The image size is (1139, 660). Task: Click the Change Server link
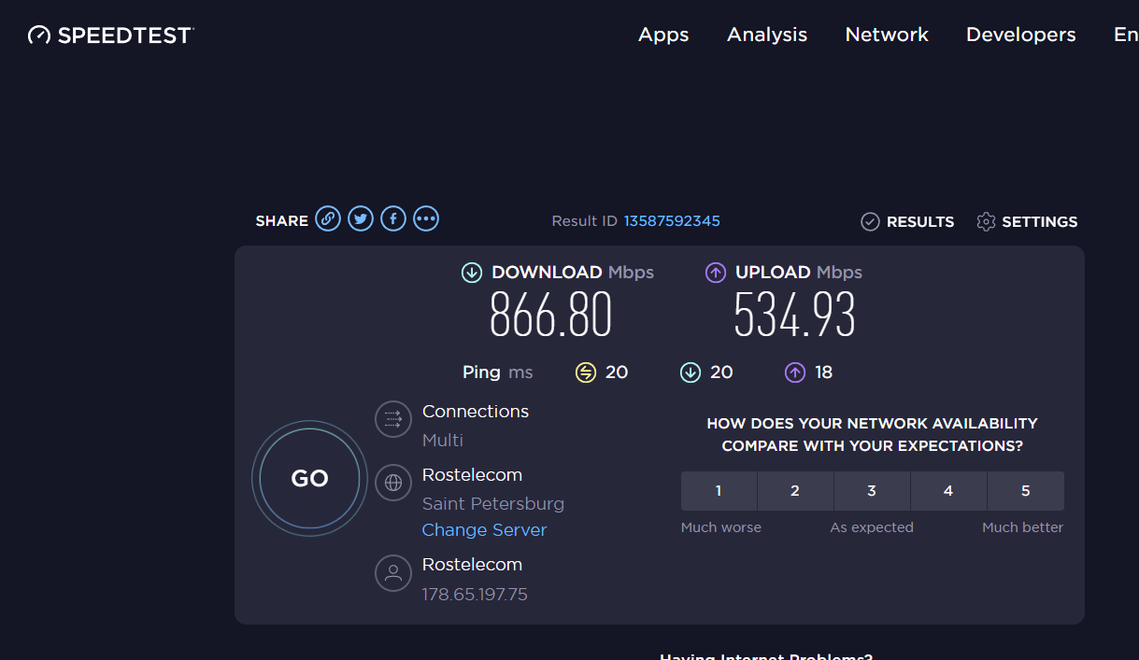point(484,529)
